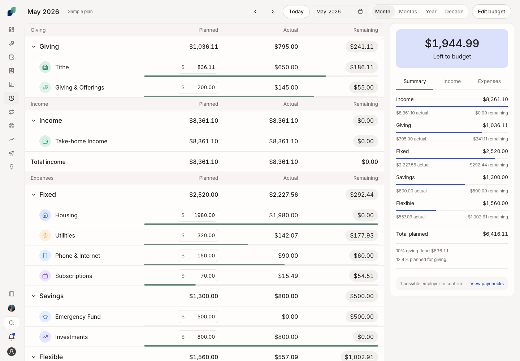Click the Today button
The image size is (520, 361).
(296, 12)
